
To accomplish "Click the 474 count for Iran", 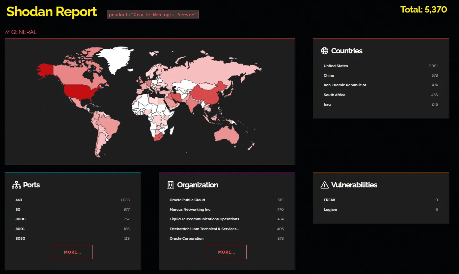I will 435,85.
